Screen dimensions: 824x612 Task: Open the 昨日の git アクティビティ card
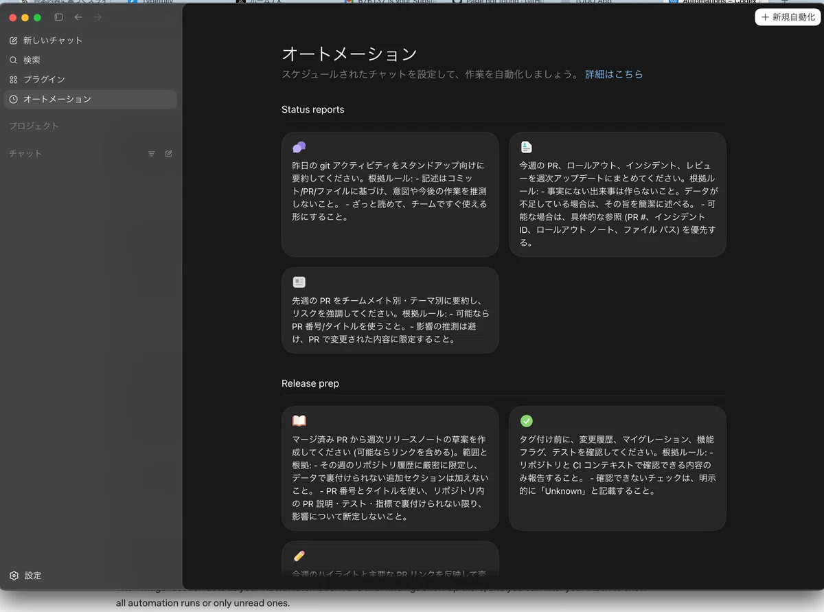[390, 194]
